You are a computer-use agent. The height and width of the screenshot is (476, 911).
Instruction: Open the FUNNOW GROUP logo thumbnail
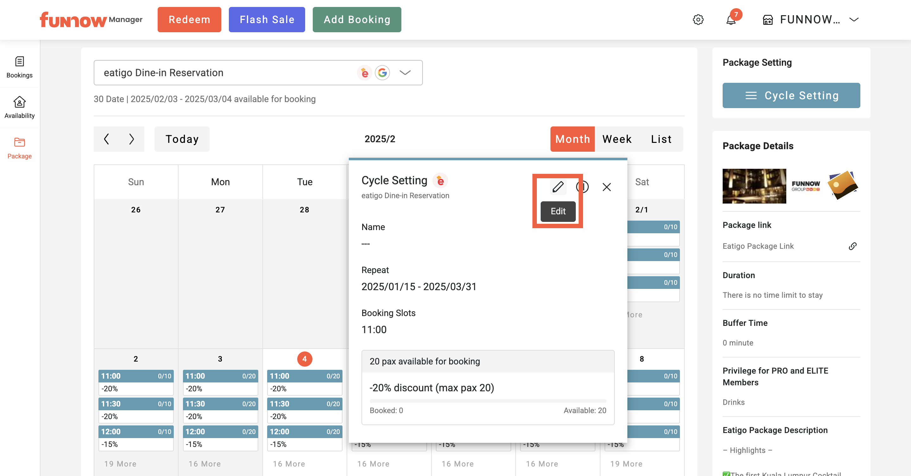(805, 186)
